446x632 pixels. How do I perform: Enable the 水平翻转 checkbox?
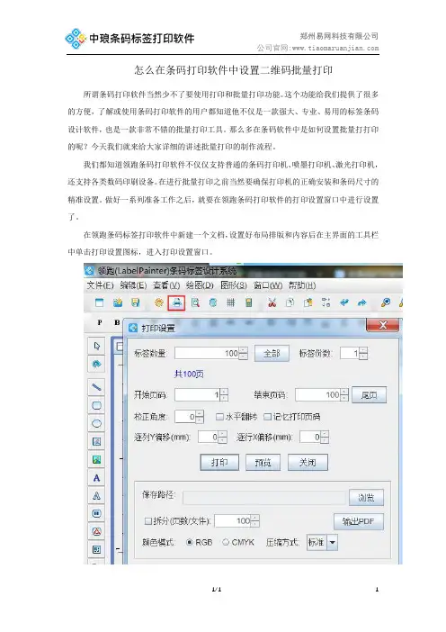[x=219, y=417]
